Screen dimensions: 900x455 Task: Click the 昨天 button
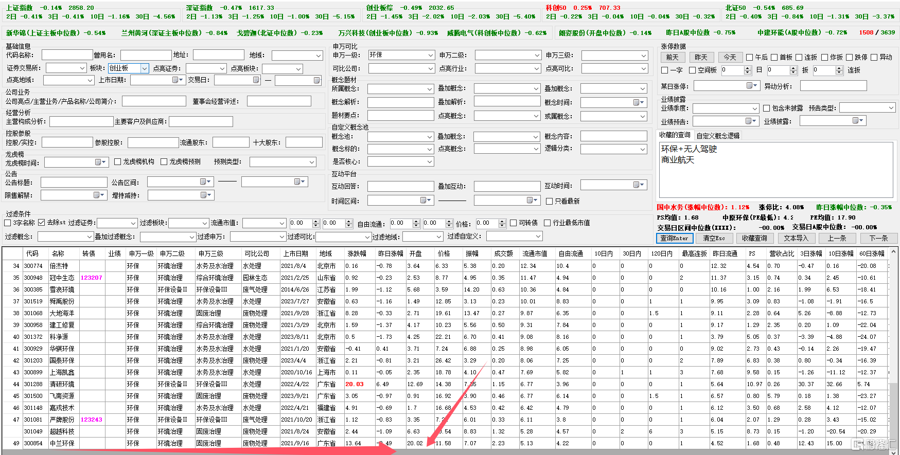[701, 57]
